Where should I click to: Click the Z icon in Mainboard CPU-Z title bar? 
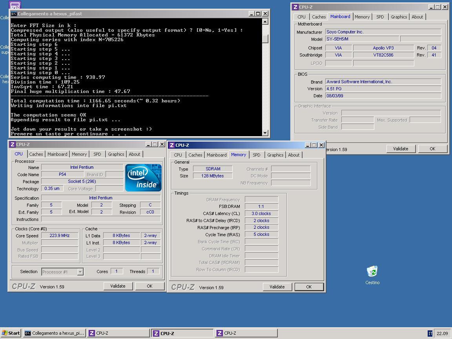coord(295,7)
